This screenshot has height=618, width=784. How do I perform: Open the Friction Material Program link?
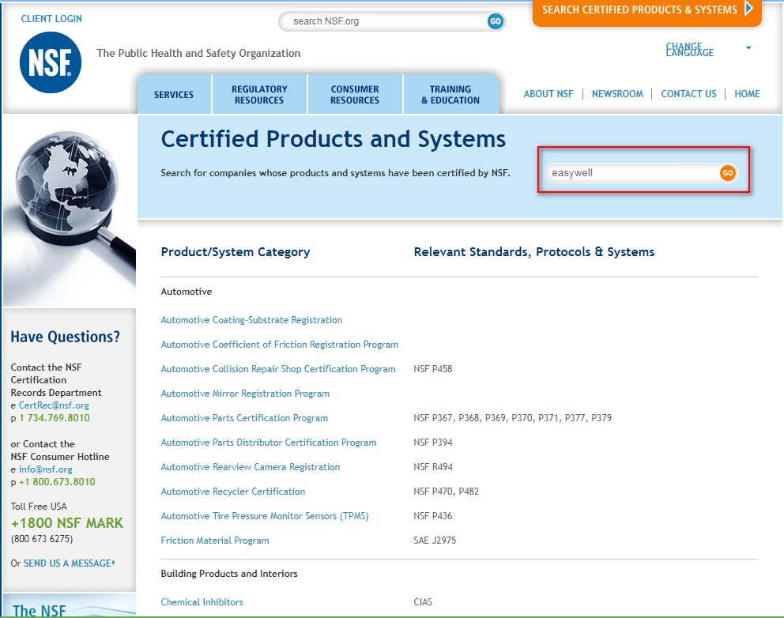tap(215, 541)
